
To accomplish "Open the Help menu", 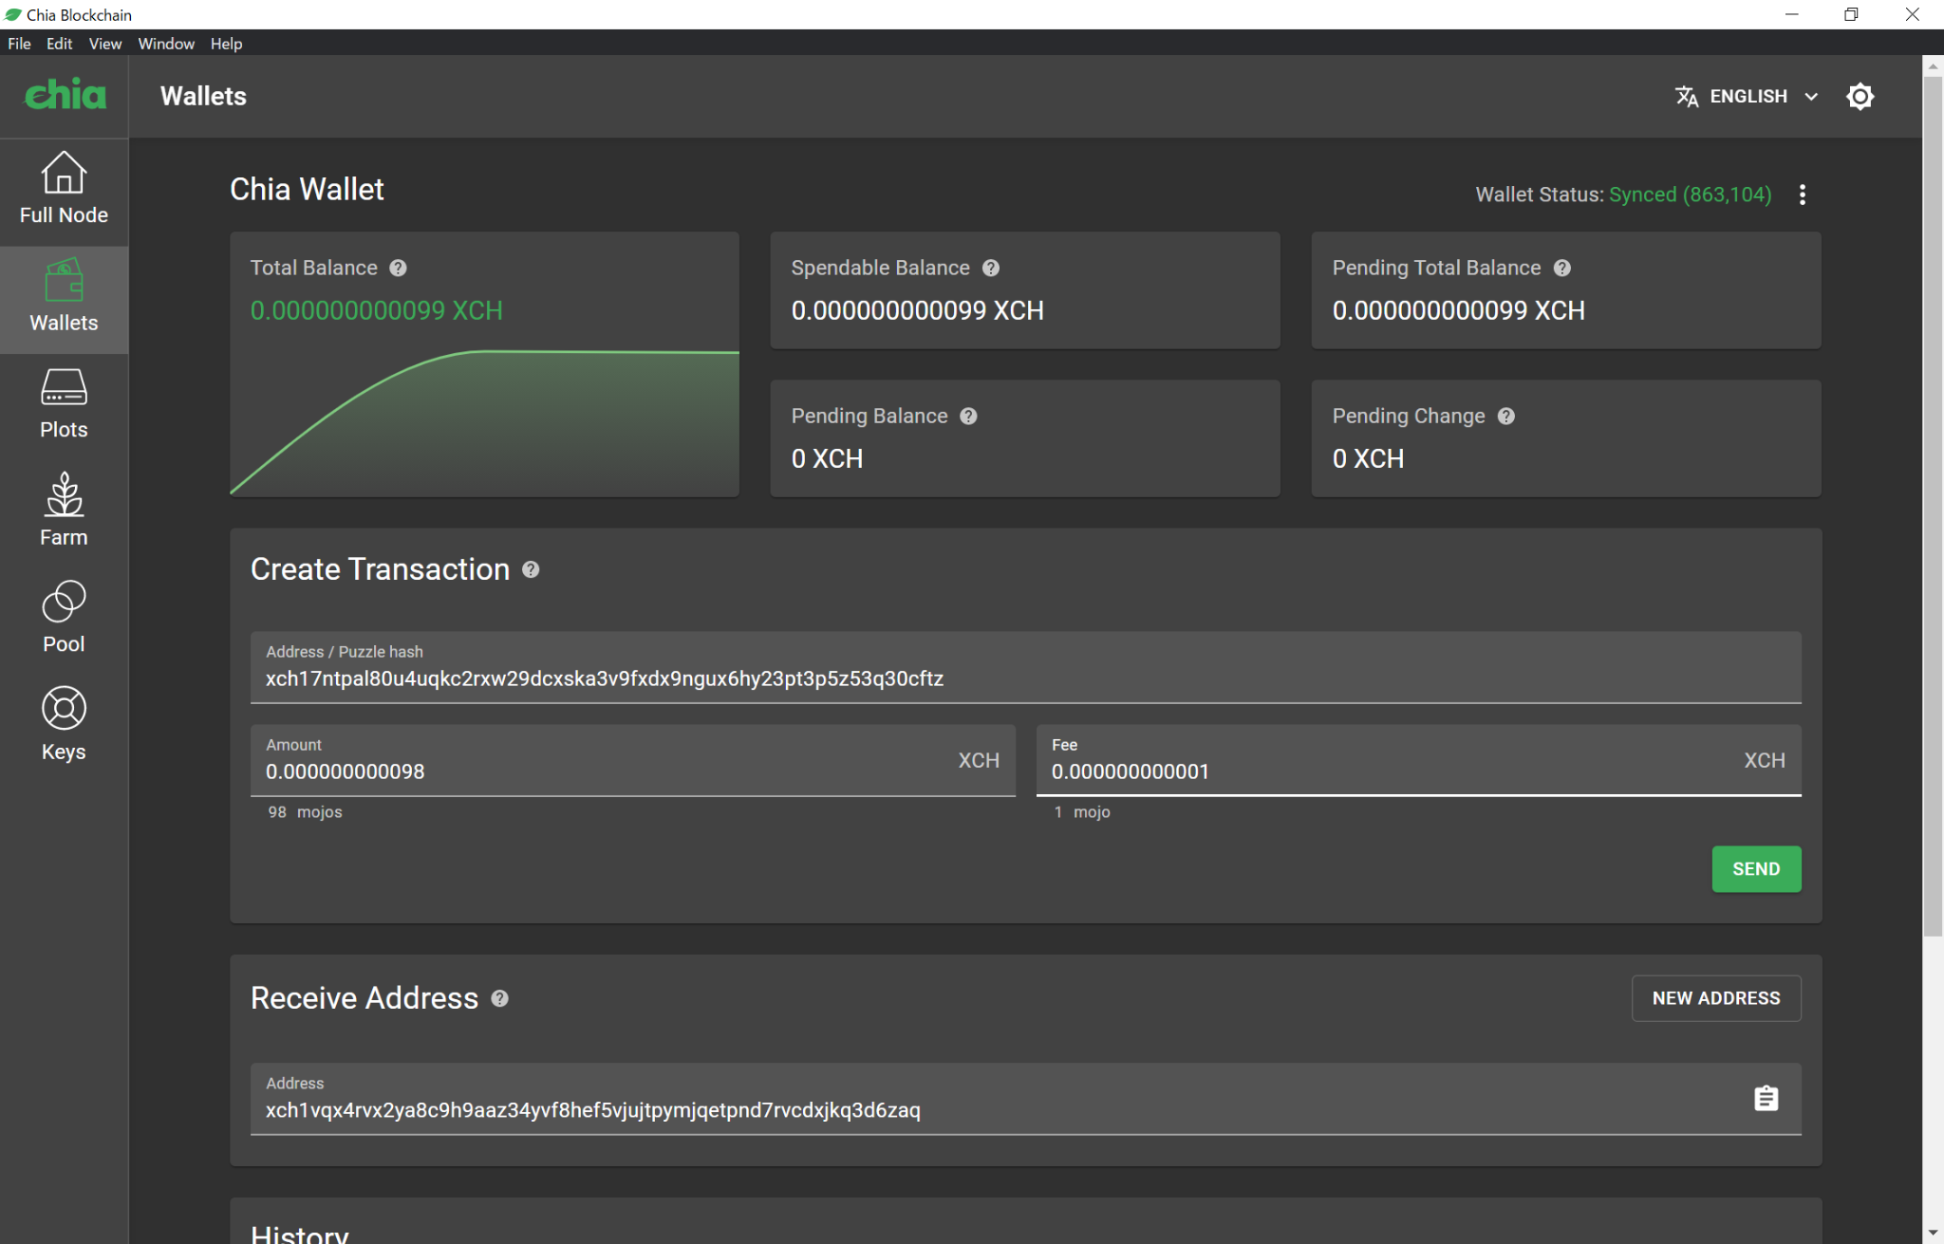I will tap(226, 44).
